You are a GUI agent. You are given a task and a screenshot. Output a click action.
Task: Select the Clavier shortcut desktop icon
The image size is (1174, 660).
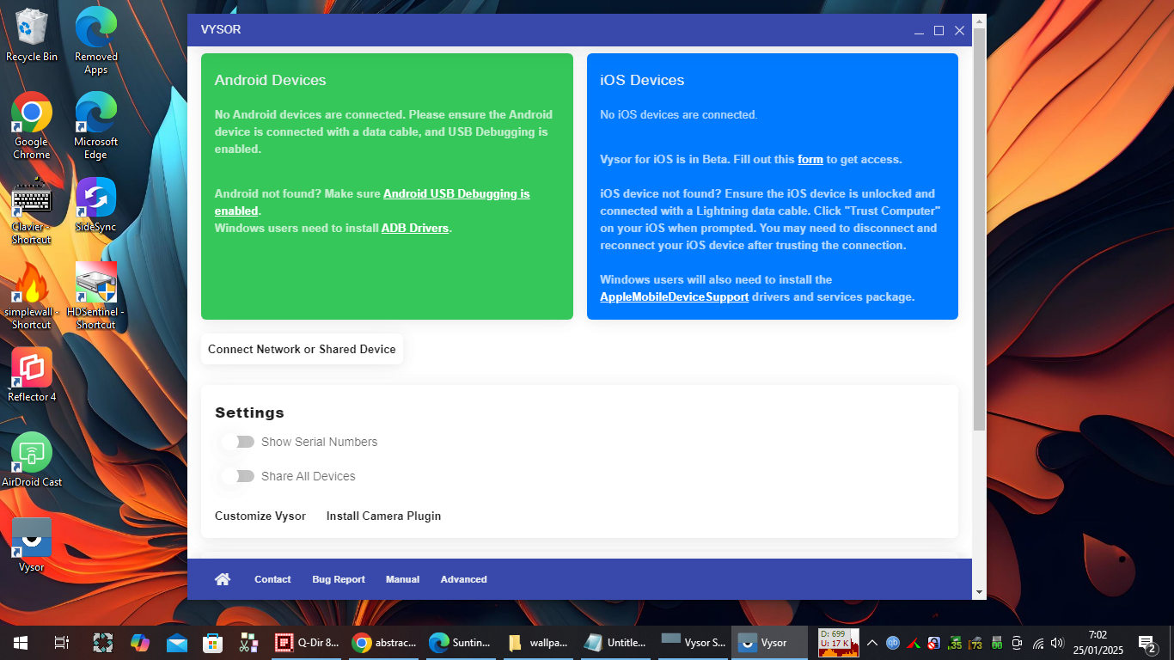point(32,211)
